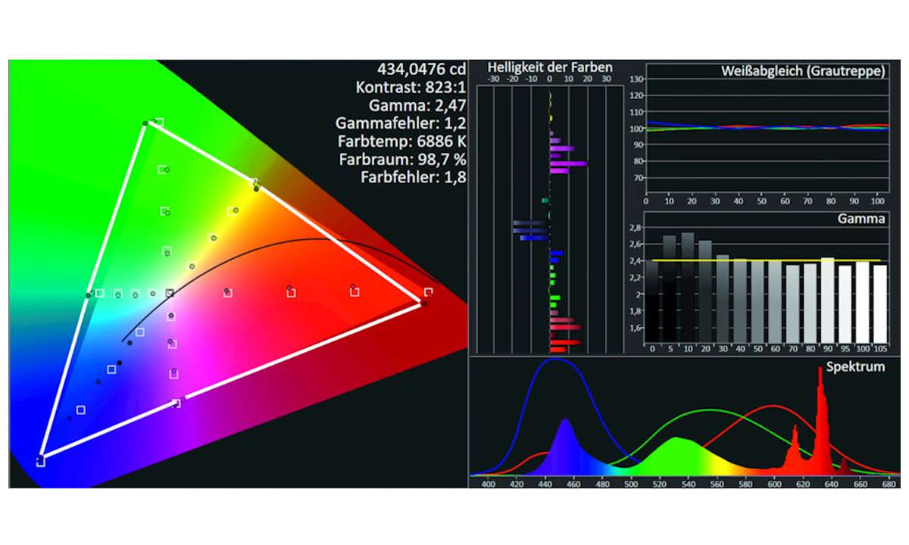Click the Gamma bar labeled 0
The image size is (909, 545).
coord(652,301)
